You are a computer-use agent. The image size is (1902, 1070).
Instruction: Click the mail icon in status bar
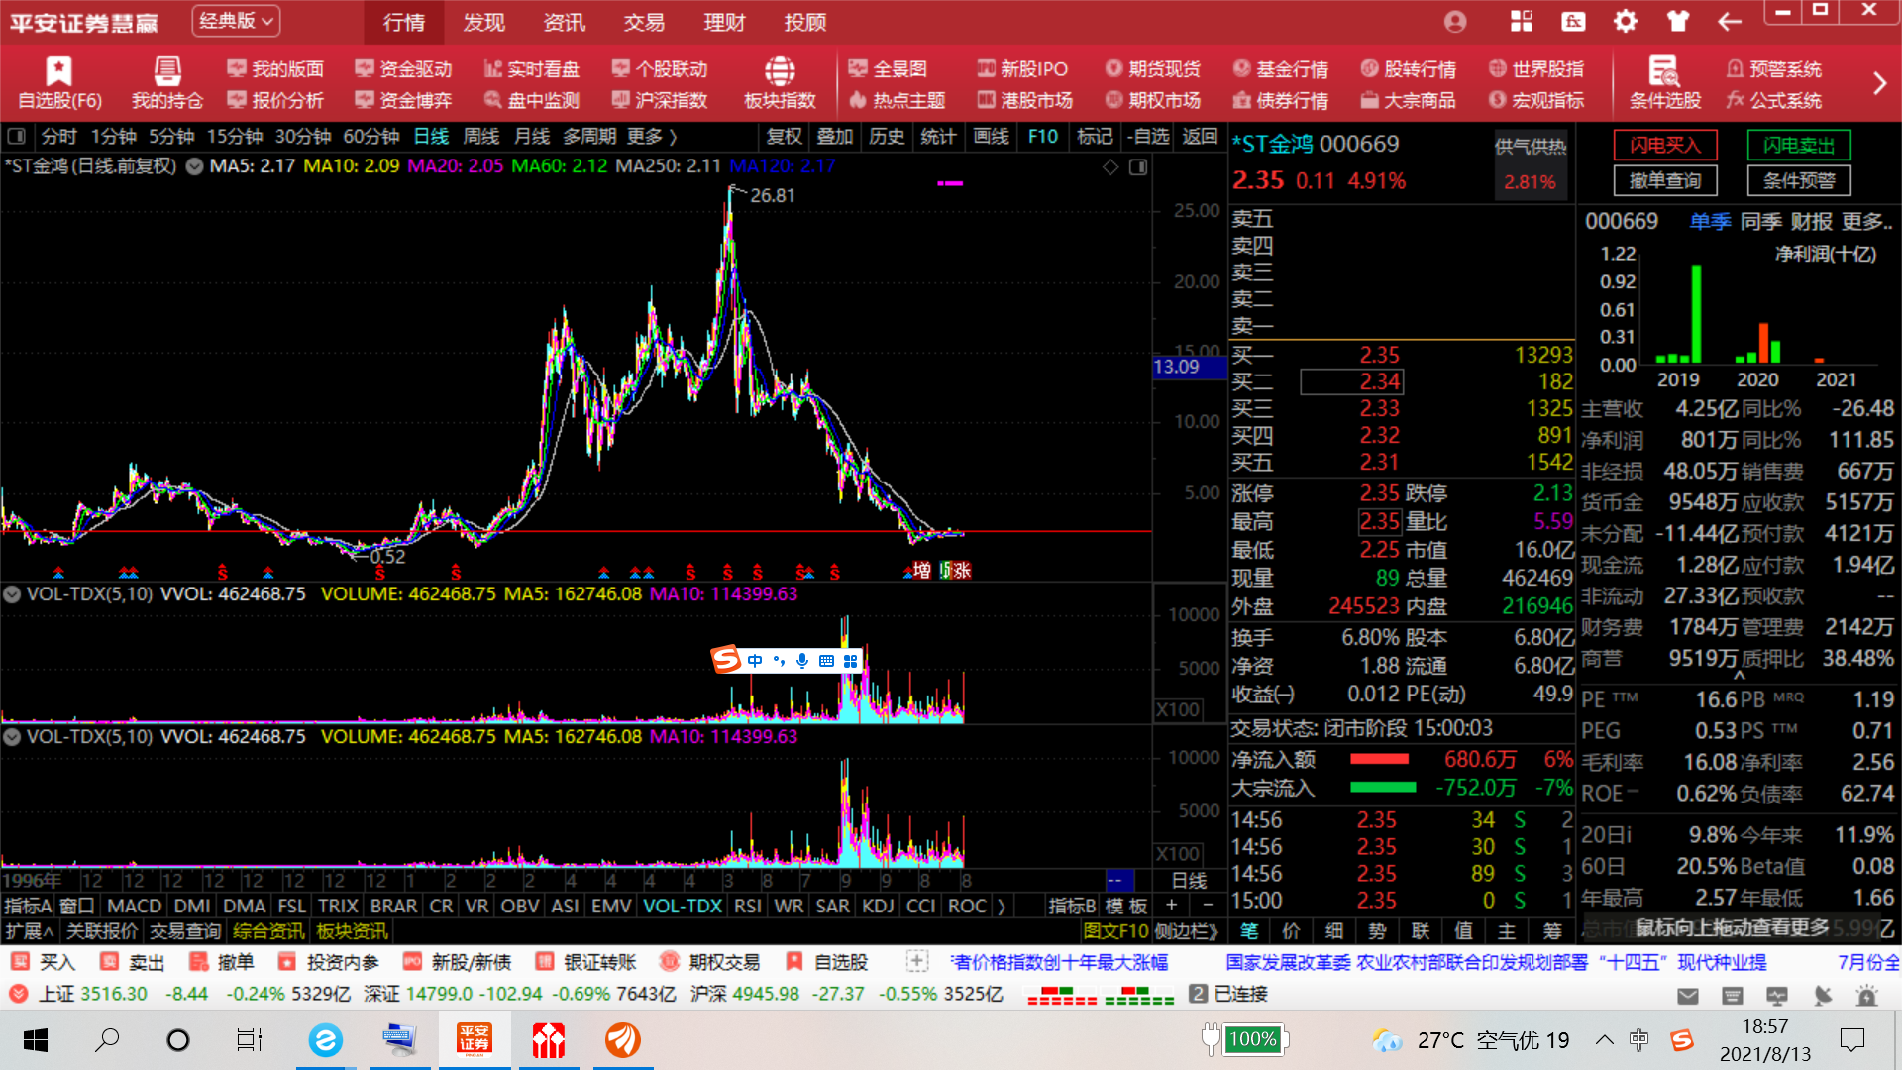[x=1688, y=995]
